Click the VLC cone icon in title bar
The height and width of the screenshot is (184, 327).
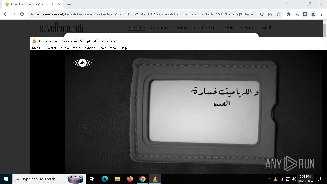pos(34,41)
